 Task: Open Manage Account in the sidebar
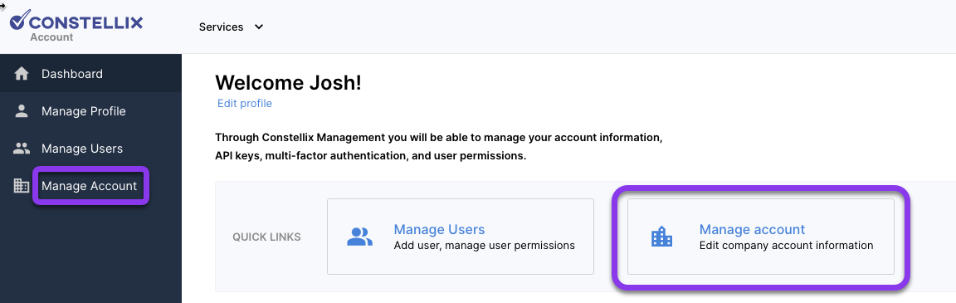coord(89,185)
